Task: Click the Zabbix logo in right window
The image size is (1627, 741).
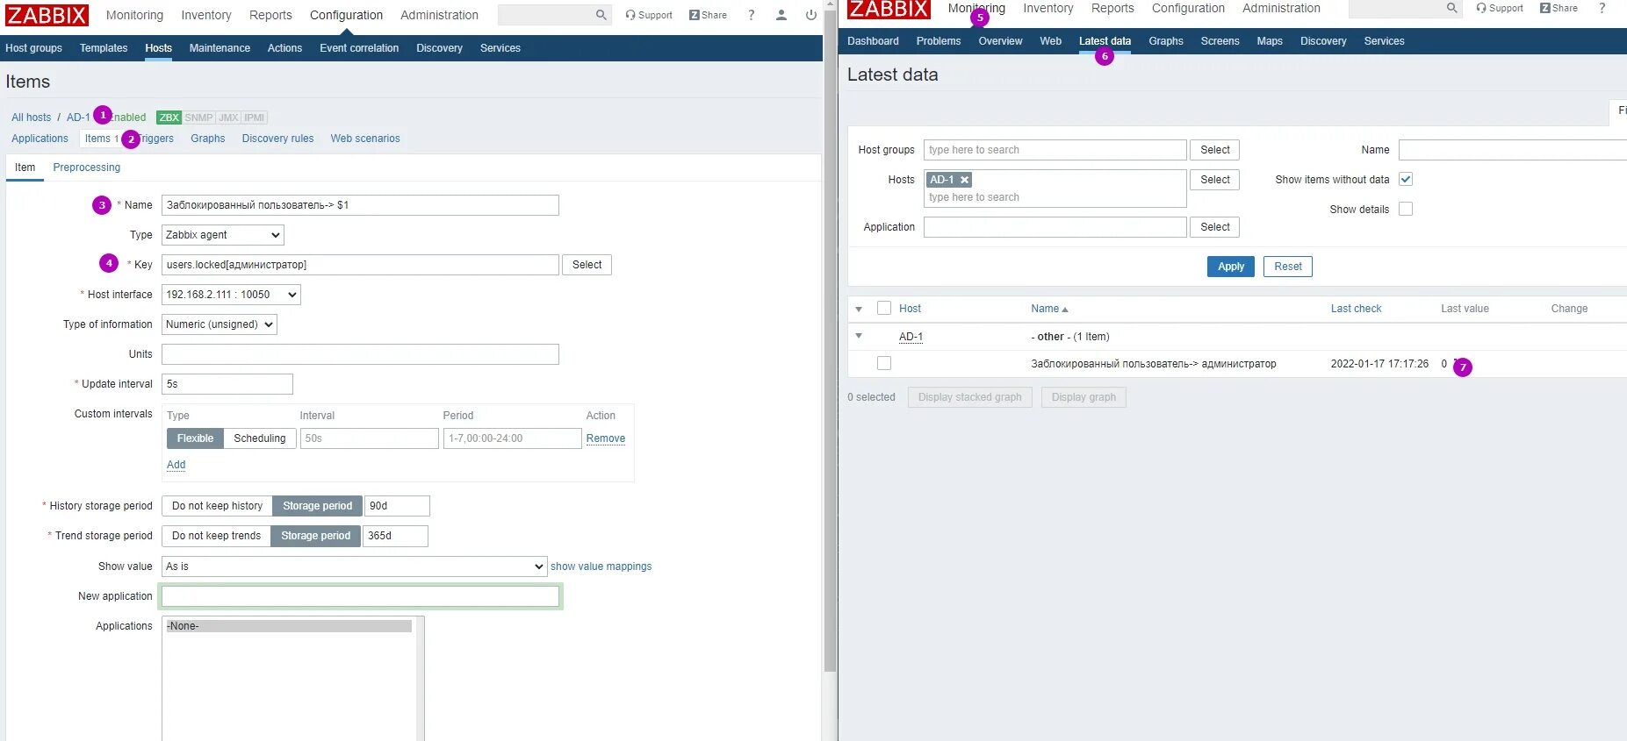Action: coord(889,8)
